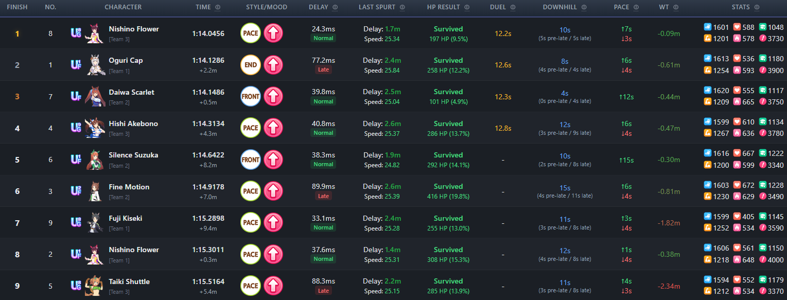Click the pink mood arrow for Oguri Cap

(x=273, y=65)
